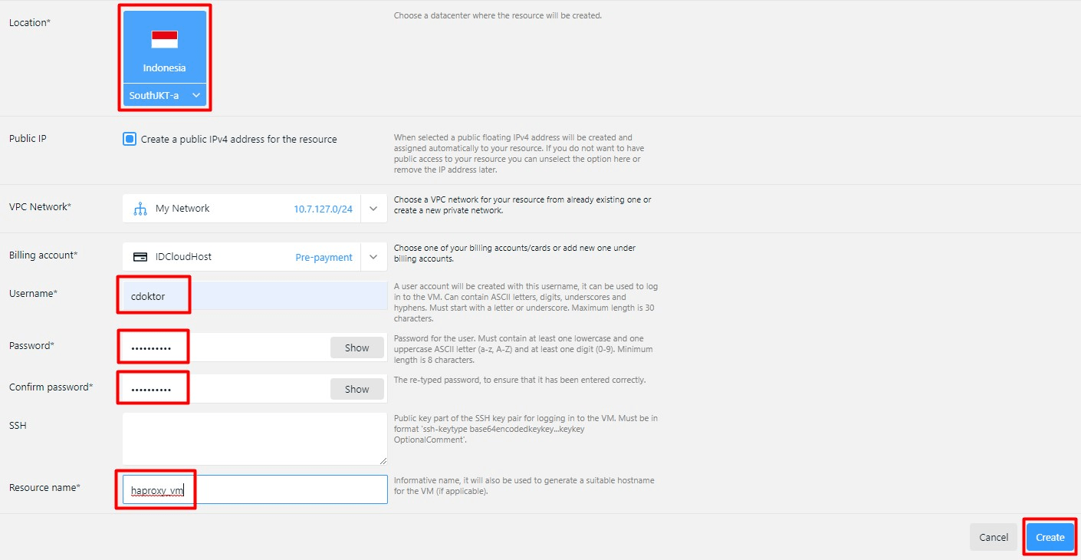Open the SouthJKT-a zone selector
Screen dimensions: 1081x560
pos(164,95)
